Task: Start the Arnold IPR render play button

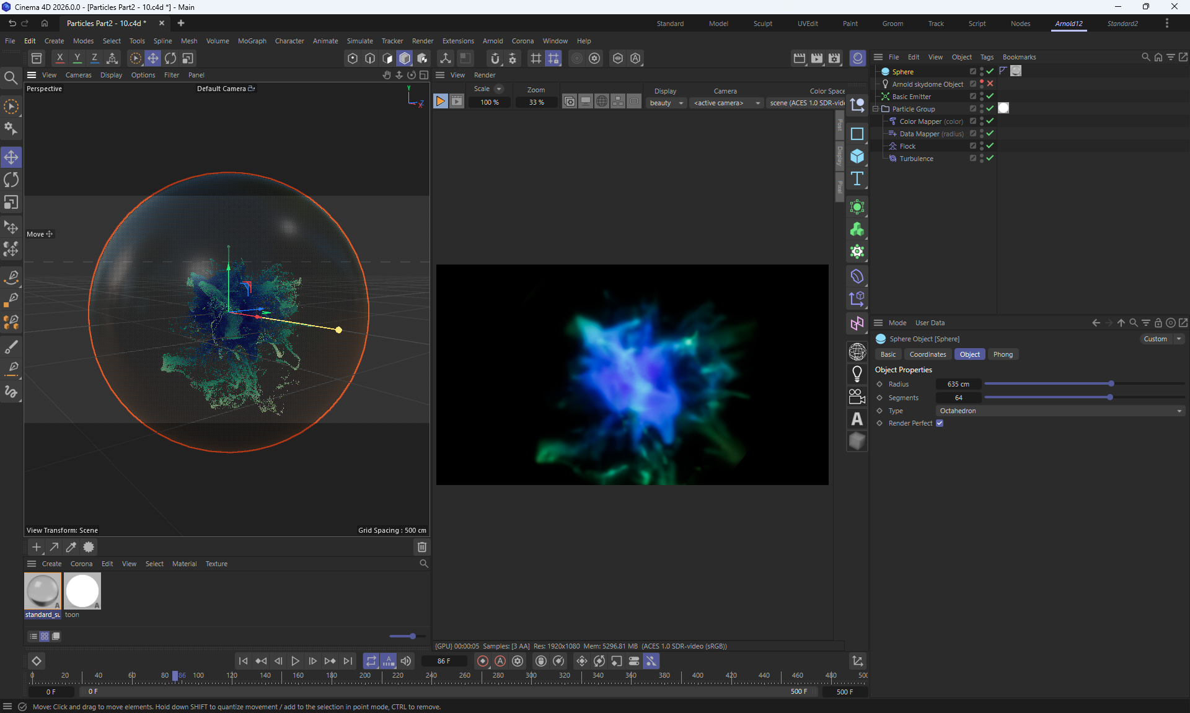Action: 440,102
